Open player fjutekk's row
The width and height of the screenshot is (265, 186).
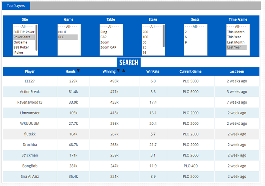tap(131, 134)
